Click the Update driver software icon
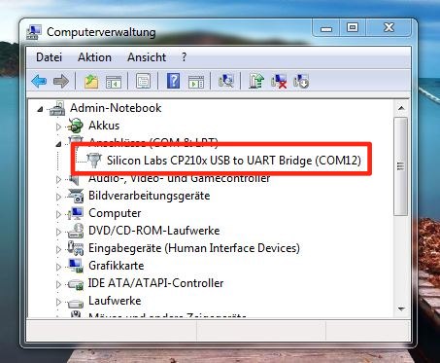 point(256,81)
